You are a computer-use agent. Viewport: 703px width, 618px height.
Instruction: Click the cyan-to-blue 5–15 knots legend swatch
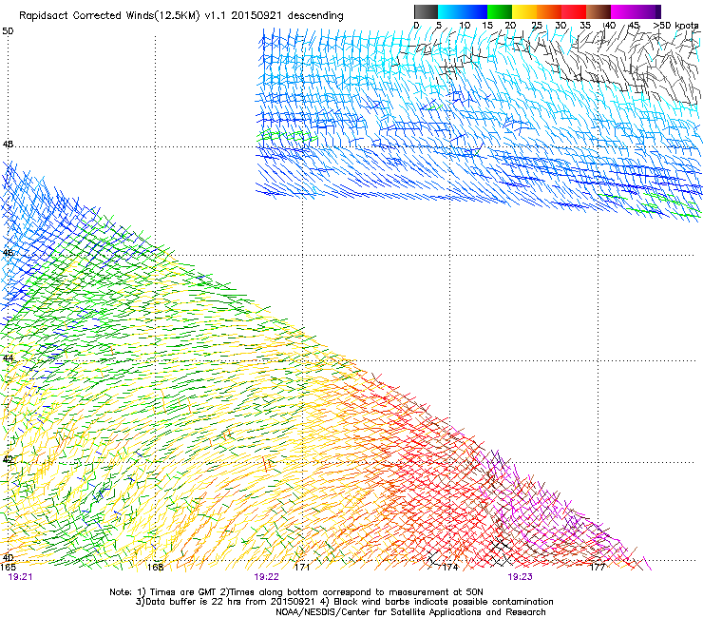click(x=463, y=11)
